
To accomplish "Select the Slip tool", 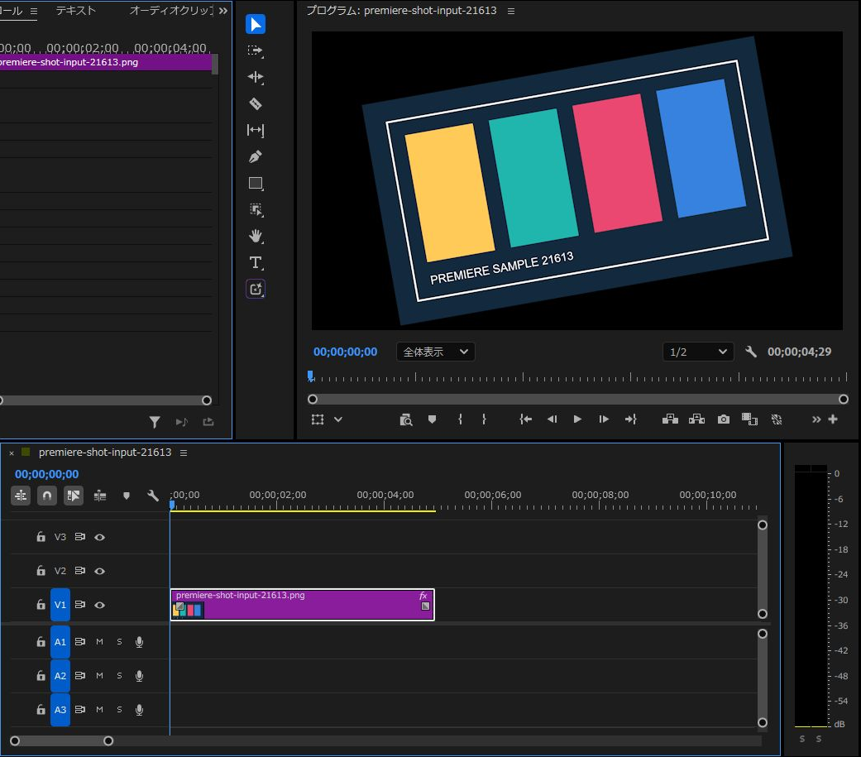I will point(256,130).
